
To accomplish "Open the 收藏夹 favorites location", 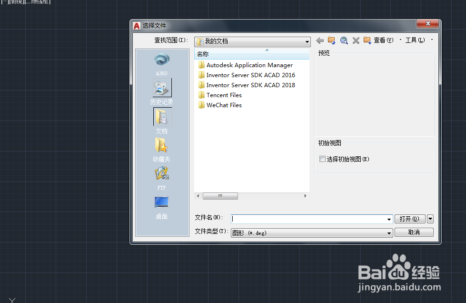I will pos(162,150).
